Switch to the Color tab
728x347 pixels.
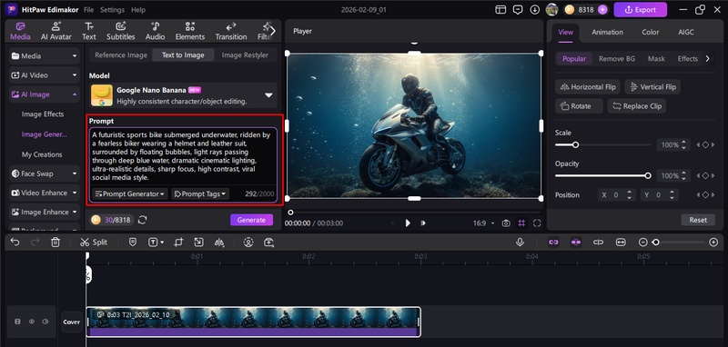click(x=650, y=32)
